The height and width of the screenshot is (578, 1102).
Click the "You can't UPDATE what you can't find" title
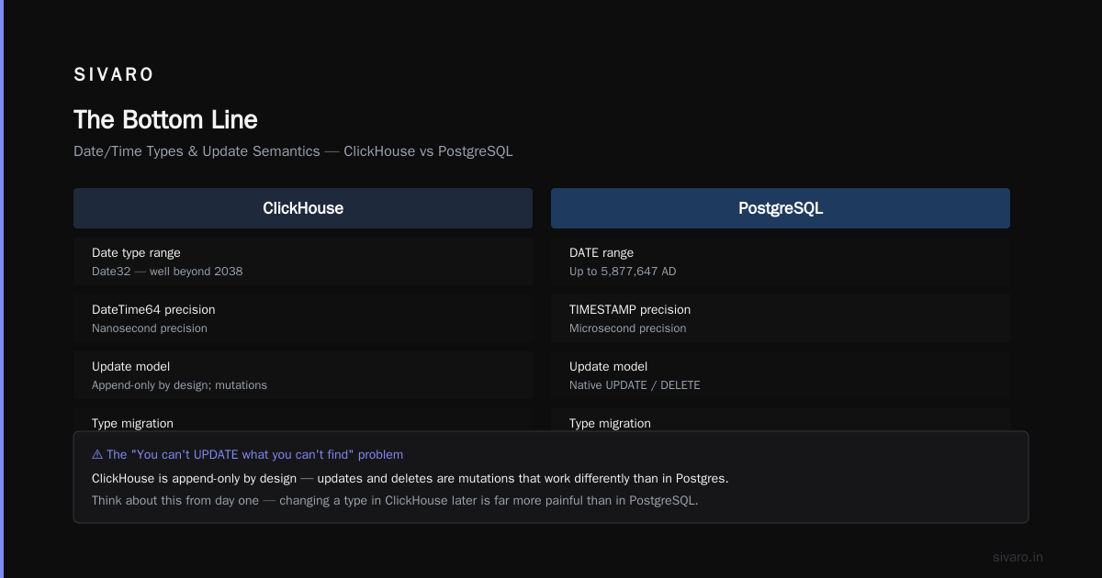pyautogui.click(x=255, y=454)
